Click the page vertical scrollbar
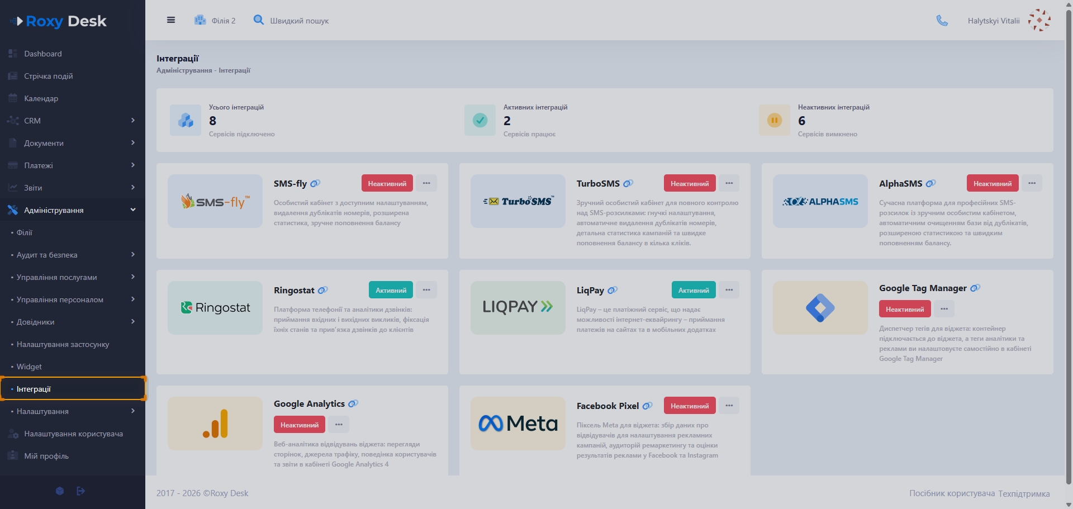The width and height of the screenshot is (1073, 509). pos(1069,246)
